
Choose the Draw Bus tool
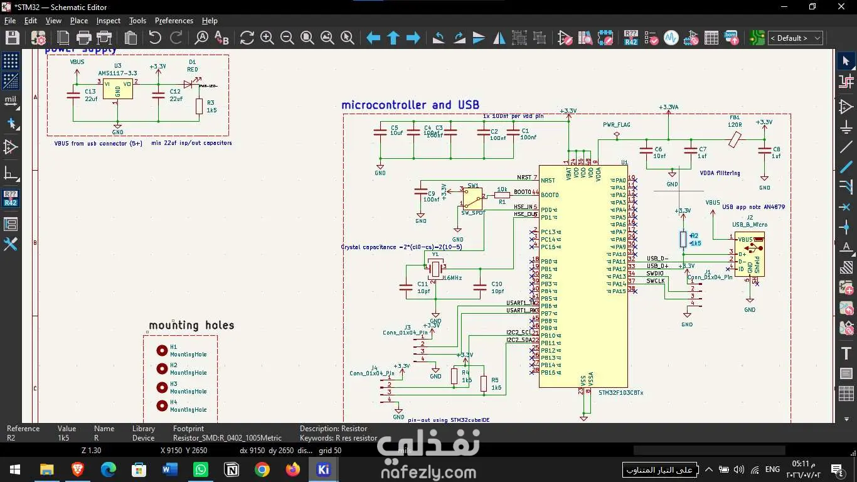tap(846, 167)
